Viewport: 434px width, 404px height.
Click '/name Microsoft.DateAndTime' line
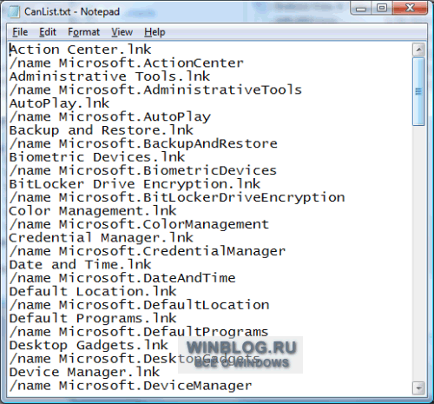point(122,278)
